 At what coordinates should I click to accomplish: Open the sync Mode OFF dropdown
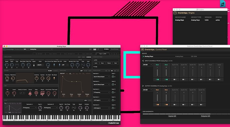pos(65,65)
